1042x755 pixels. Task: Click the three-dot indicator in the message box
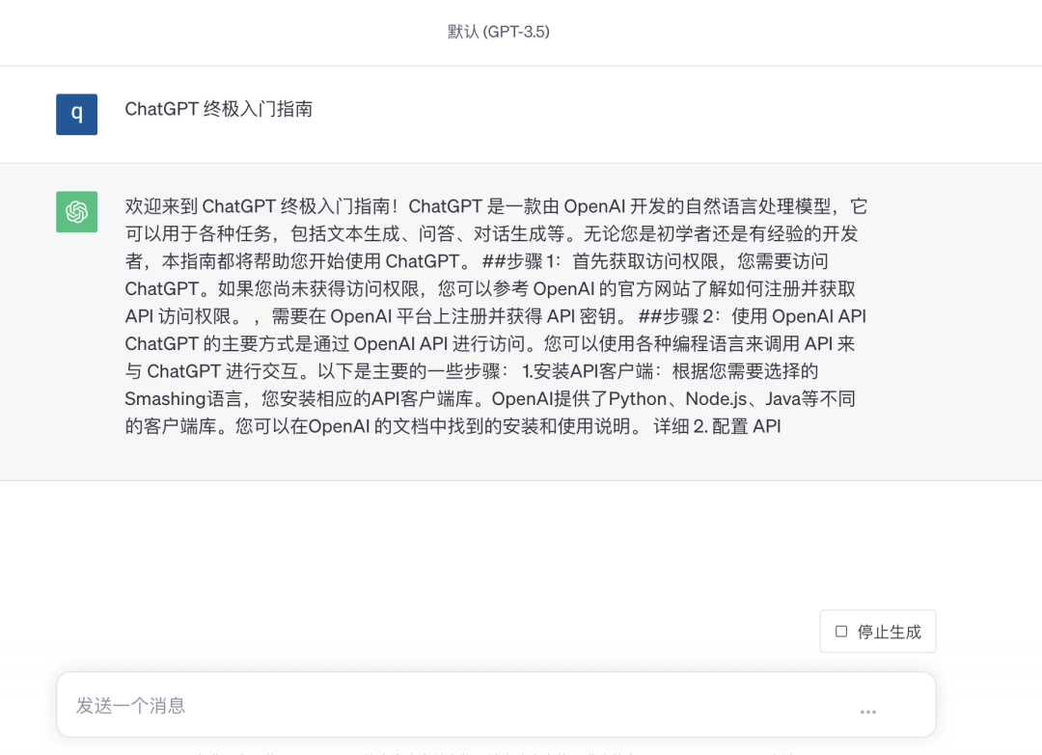coord(868,712)
